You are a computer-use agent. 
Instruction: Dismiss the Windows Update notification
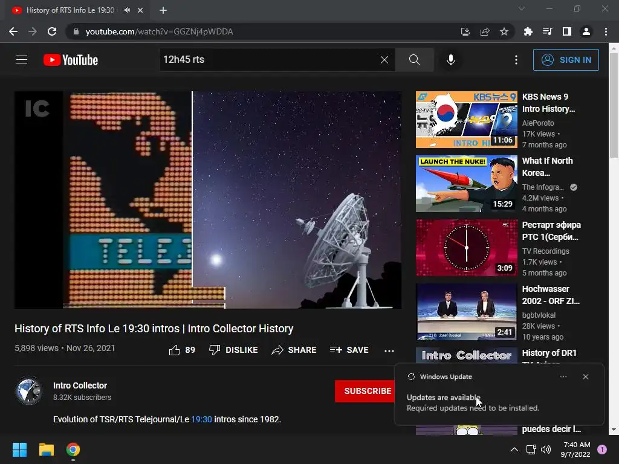[x=585, y=377]
